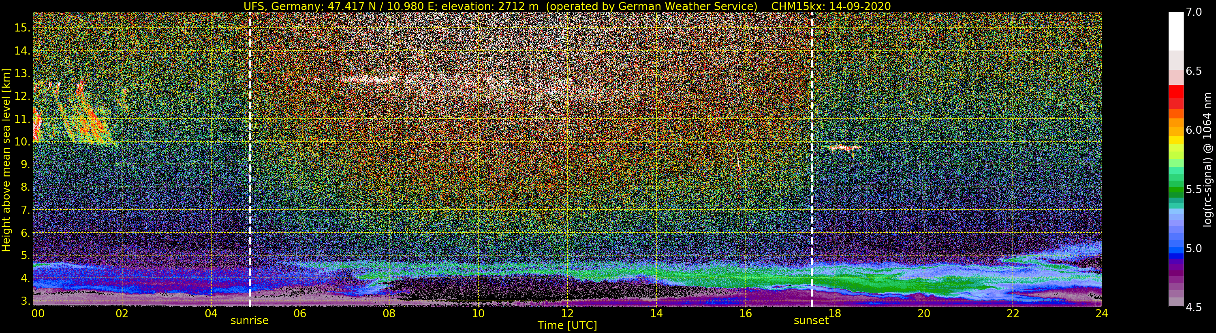Screen dimensions: 1216x333
Task: Click the 'elevation: 2712 m' text
Action: [x=489, y=6]
